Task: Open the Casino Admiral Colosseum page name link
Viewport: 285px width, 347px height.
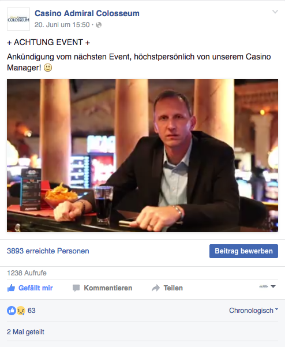Action: 87,13
